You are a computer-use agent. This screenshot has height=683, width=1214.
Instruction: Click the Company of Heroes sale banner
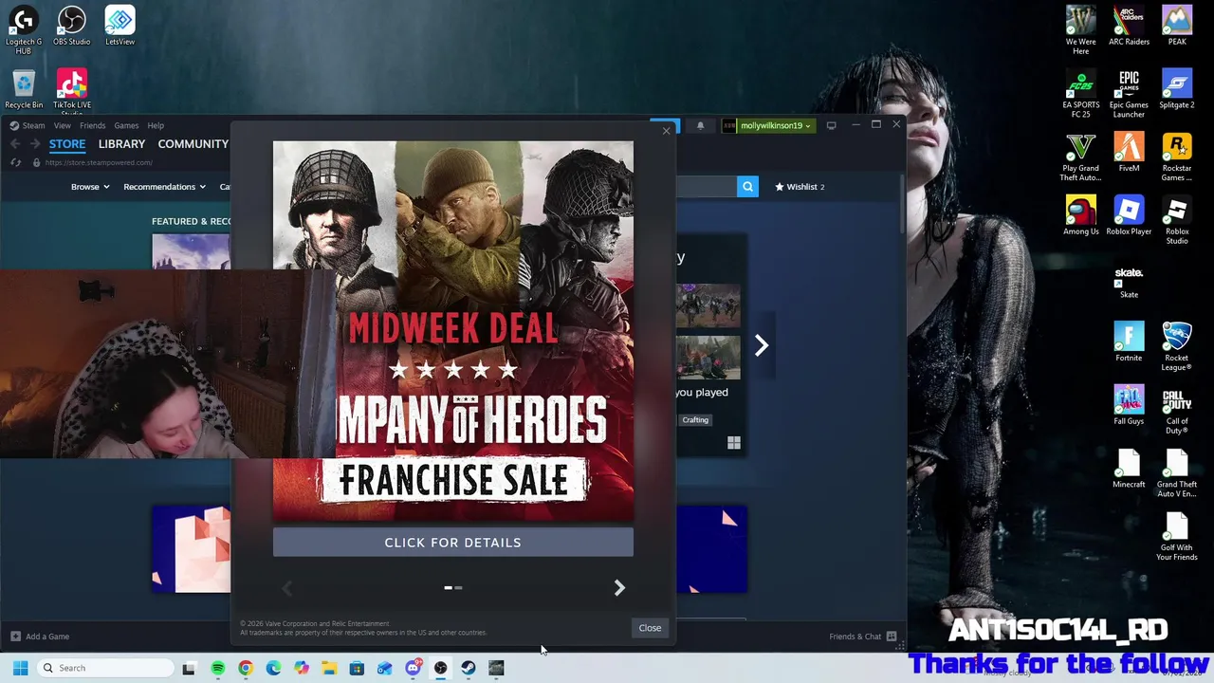pyautogui.click(x=453, y=331)
